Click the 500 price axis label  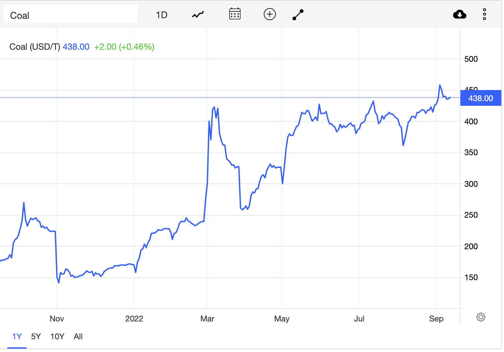coord(471,59)
